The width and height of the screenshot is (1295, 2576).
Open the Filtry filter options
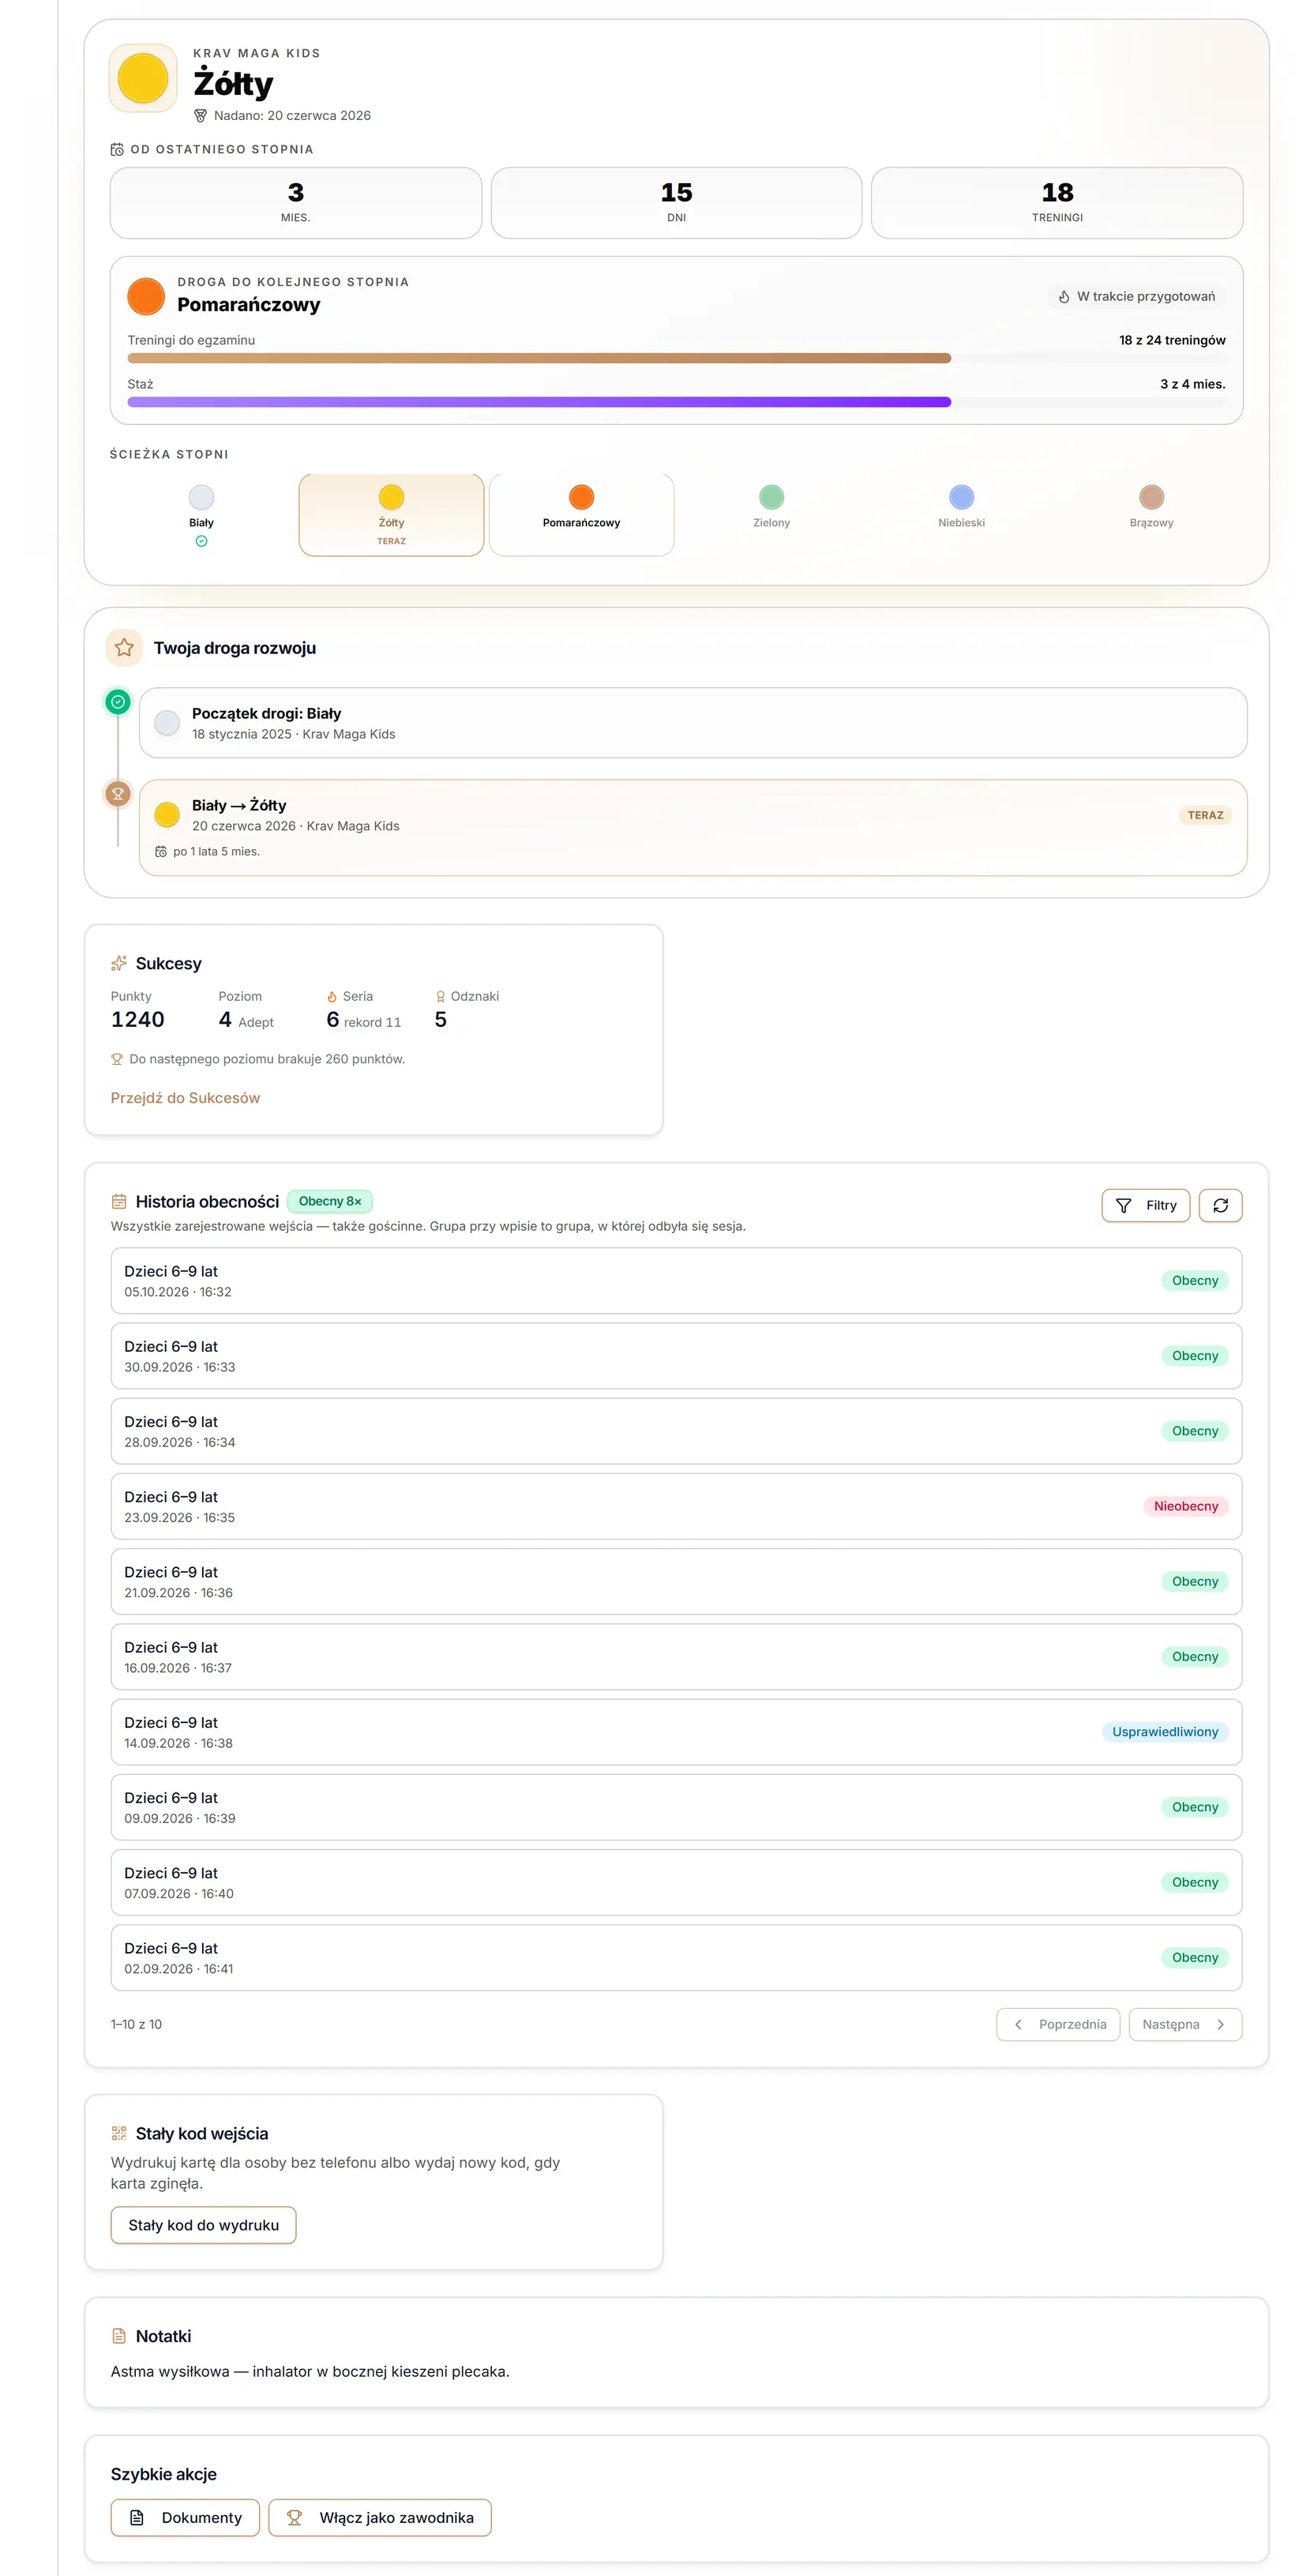[1145, 1205]
